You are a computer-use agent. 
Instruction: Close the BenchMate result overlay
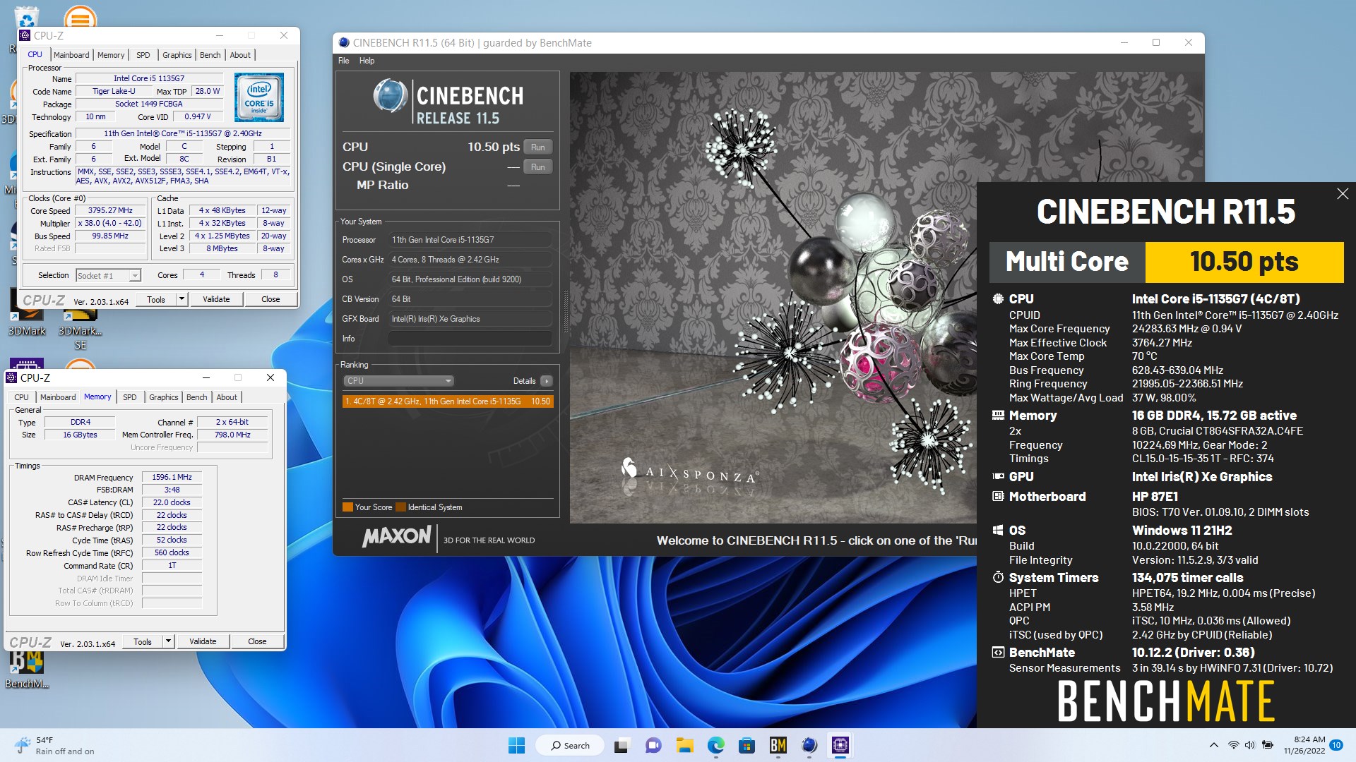click(1343, 194)
